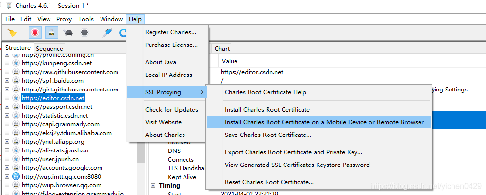486x195 pixels.
Task: Select the Kept Alive row
Action: [x=182, y=177]
